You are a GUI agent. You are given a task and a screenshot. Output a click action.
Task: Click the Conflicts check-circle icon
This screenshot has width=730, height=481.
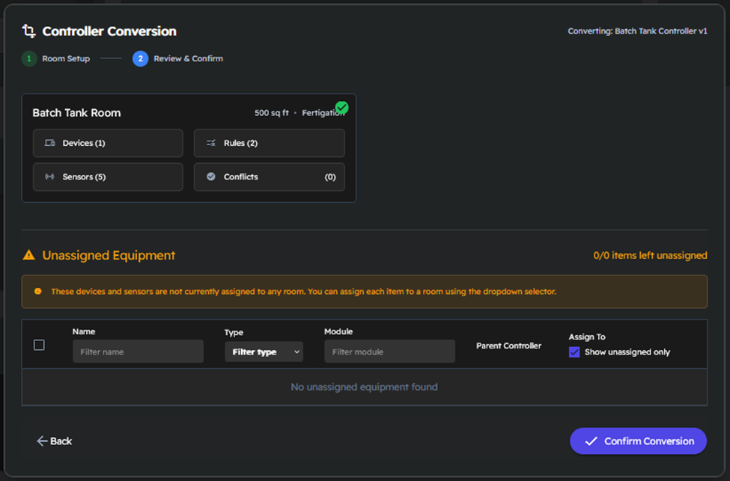tap(211, 177)
